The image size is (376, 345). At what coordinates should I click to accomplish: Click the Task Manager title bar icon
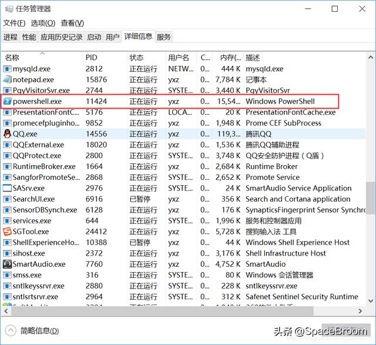click(x=9, y=9)
